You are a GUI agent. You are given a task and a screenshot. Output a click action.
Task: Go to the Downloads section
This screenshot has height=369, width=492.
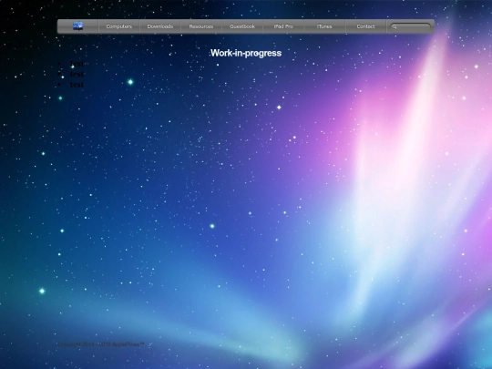click(160, 26)
